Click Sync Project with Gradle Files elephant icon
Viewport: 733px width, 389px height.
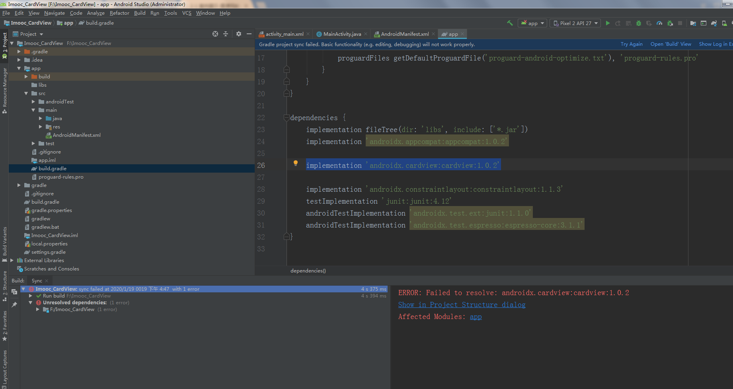tap(714, 23)
